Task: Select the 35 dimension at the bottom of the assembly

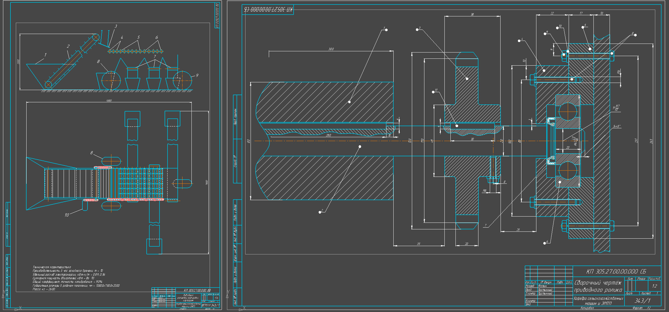Action: [418, 244]
